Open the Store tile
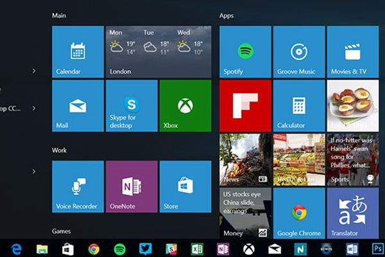Viewport: 385px width, 257px height. [x=185, y=187]
